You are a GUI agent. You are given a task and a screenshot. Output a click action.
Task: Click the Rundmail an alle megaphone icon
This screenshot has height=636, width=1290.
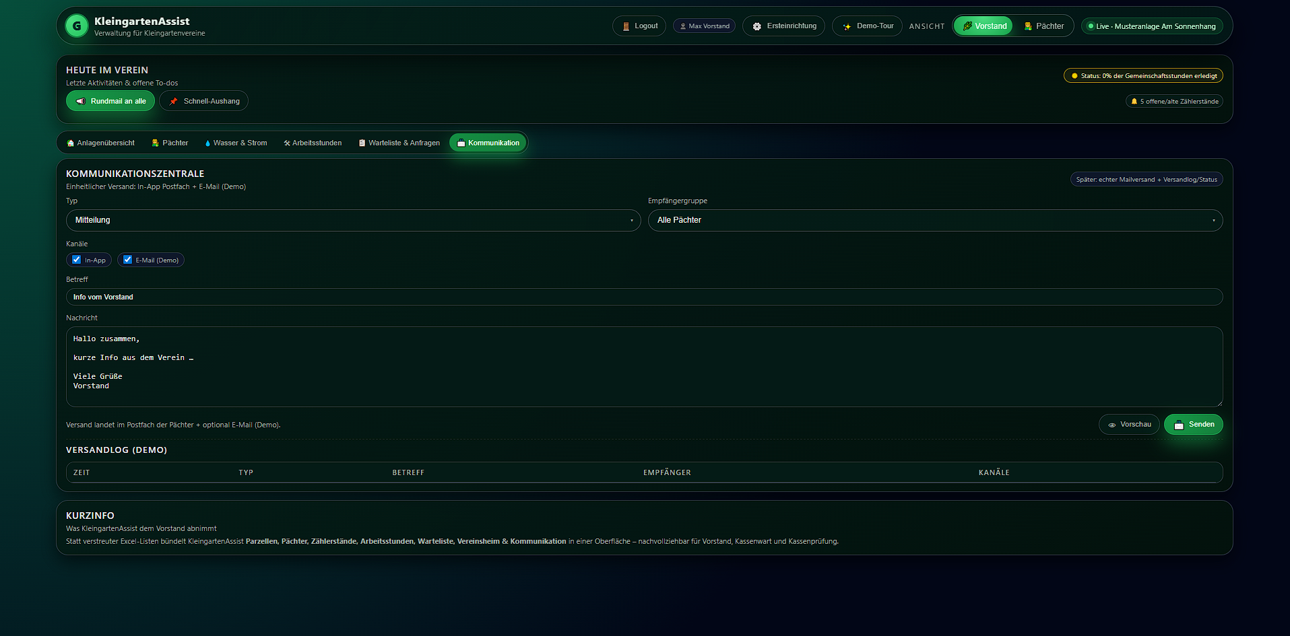click(81, 101)
